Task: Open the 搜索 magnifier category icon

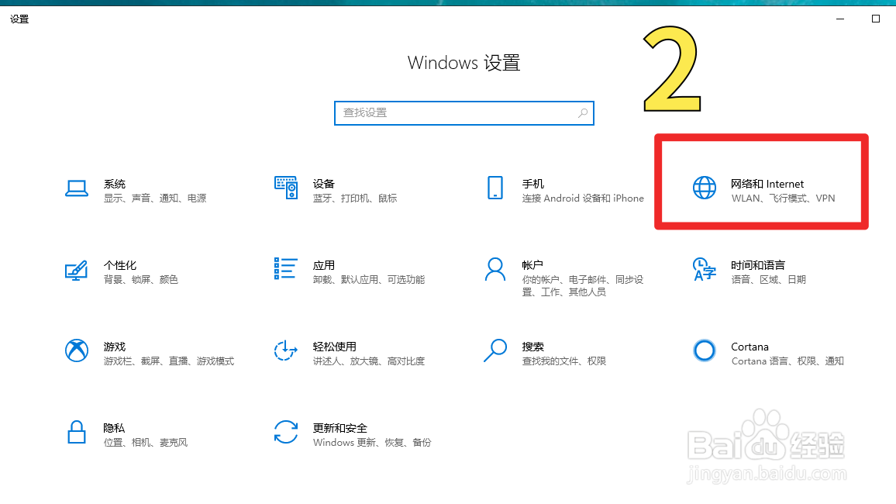Action: [x=495, y=350]
